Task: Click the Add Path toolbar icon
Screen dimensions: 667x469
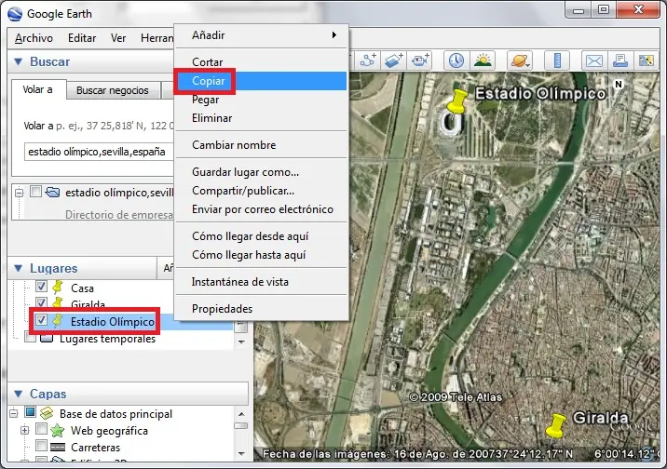Action: click(368, 60)
